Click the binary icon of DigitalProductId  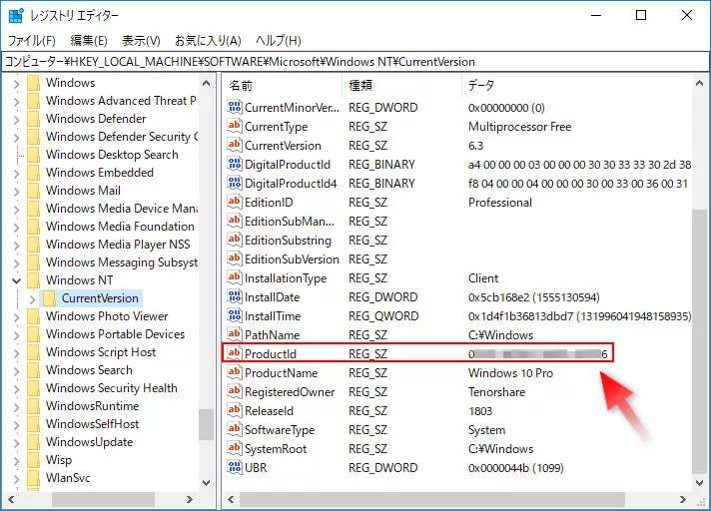pyautogui.click(x=235, y=164)
